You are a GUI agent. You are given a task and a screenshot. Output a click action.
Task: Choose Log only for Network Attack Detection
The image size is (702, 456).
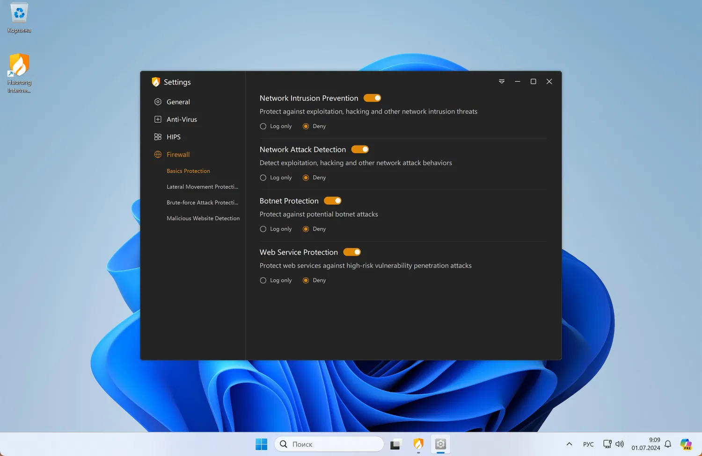(276, 178)
